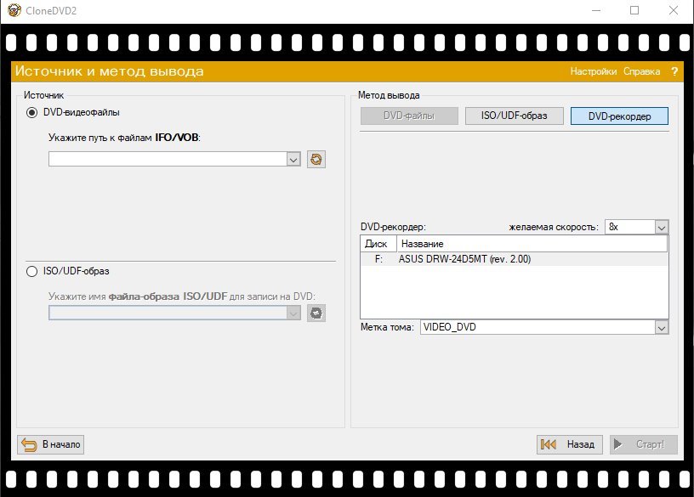This screenshot has height=497, width=694.
Task: Click the Диск column header
Action: click(378, 244)
